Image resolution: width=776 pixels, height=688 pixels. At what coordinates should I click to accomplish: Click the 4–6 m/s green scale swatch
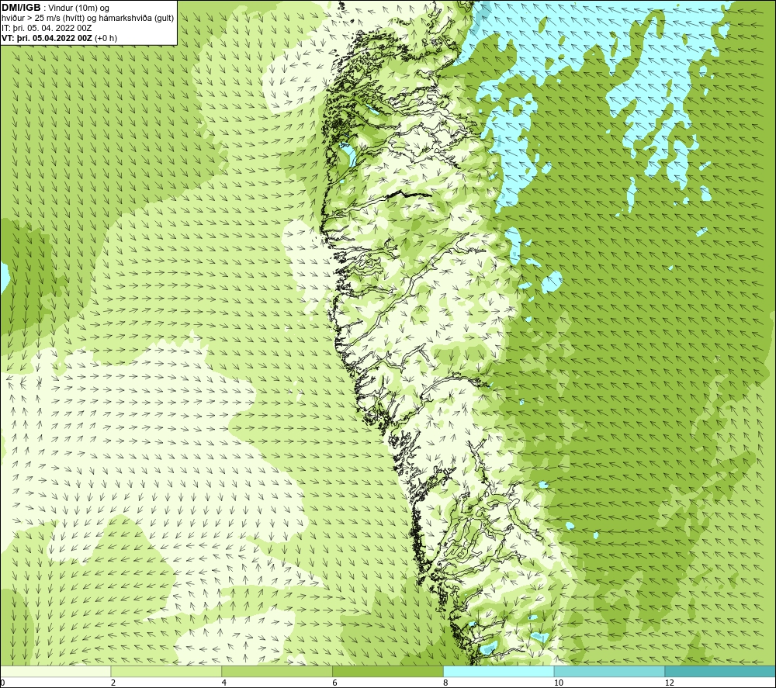277,671
